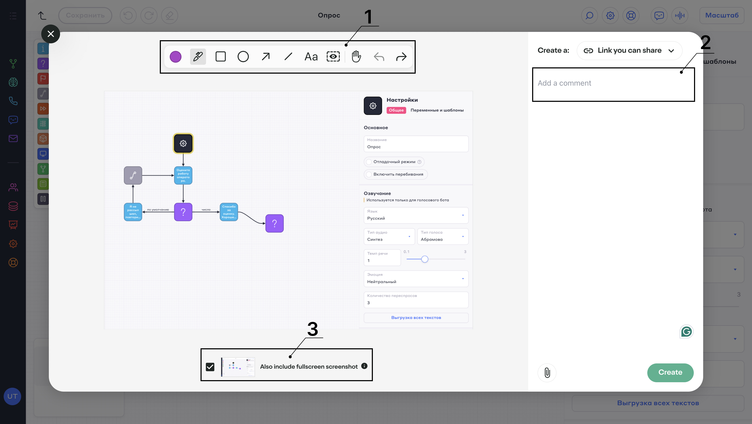The height and width of the screenshot is (424, 752).
Task: Open the mail icon in sidebar
Action: click(13, 138)
